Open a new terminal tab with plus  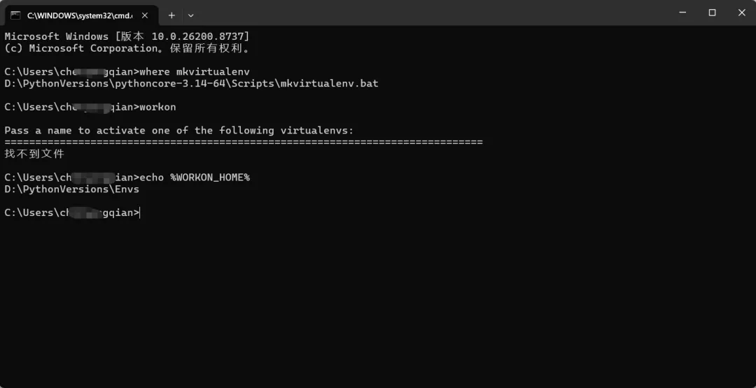pyautogui.click(x=171, y=15)
